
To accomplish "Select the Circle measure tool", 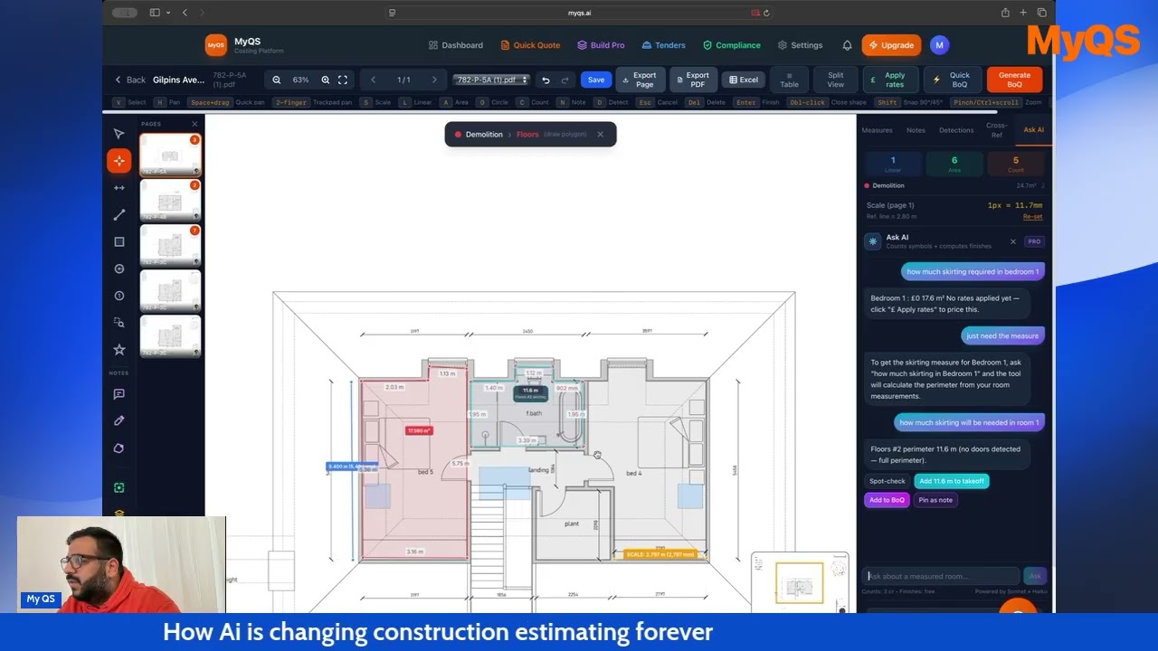I will pos(119,269).
